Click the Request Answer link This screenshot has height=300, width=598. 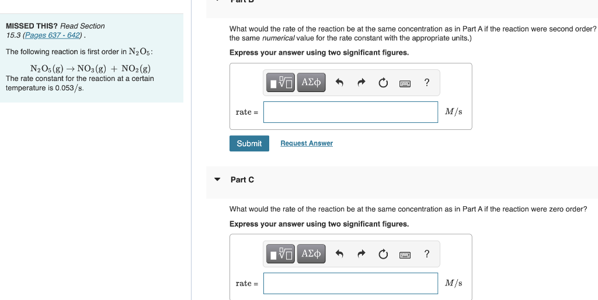[x=307, y=143]
